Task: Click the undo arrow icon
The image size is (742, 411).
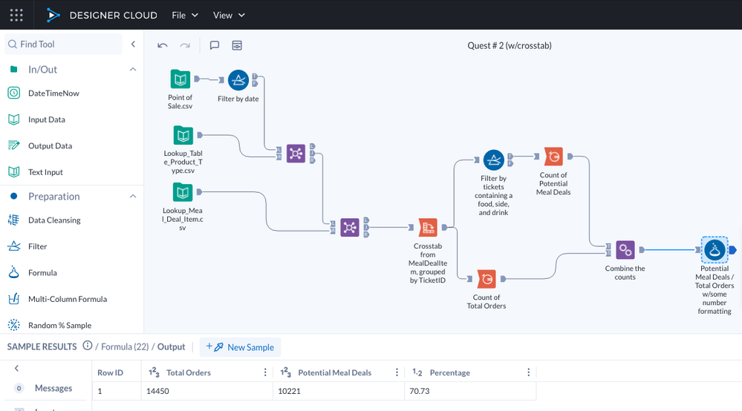Action: pyautogui.click(x=163, y=45)
